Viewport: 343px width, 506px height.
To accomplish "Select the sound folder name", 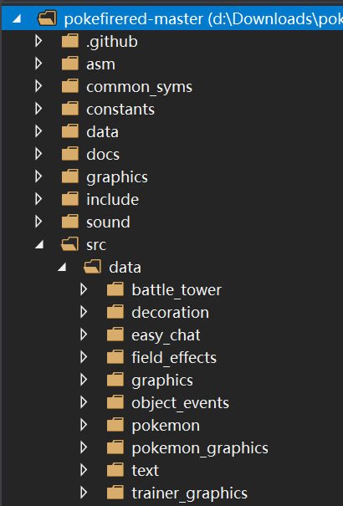I will tap(108, 222).
